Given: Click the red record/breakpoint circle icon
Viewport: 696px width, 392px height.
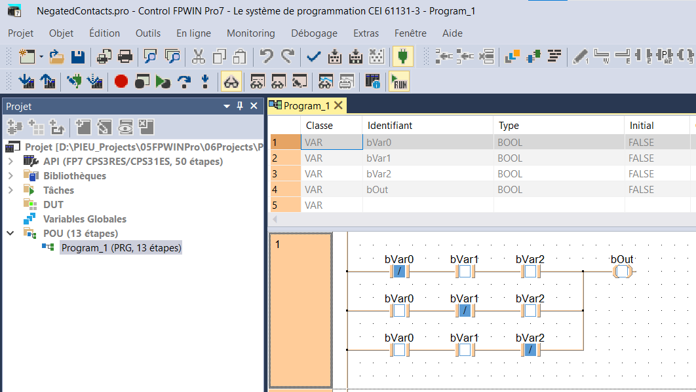Looking at the screenshot, I should point(121,82).
